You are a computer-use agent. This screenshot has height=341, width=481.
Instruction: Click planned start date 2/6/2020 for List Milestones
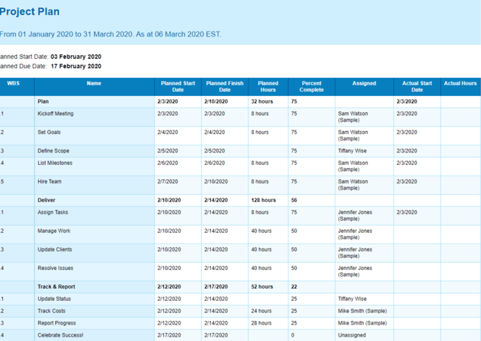coord(167,163)
